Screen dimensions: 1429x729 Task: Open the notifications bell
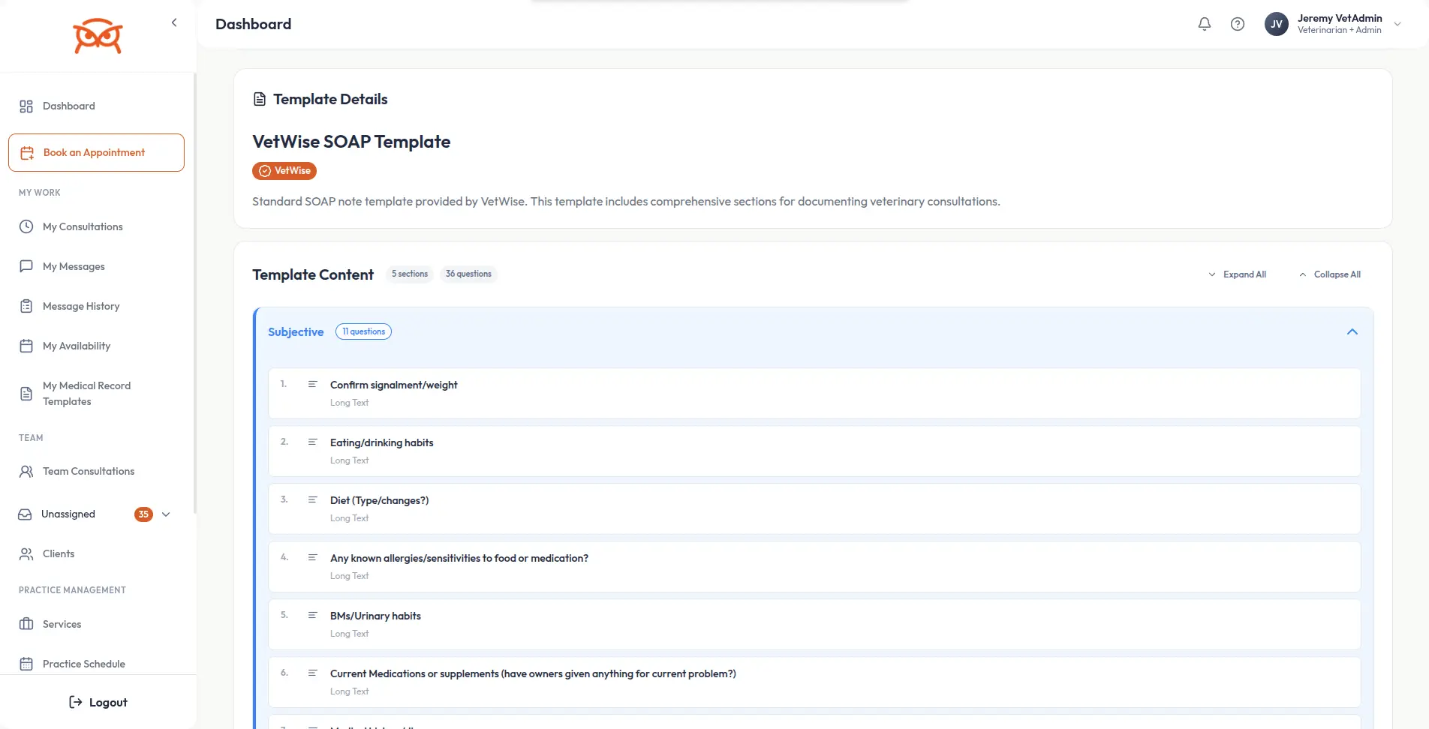pyautogui.click(x=1205, y=24)
